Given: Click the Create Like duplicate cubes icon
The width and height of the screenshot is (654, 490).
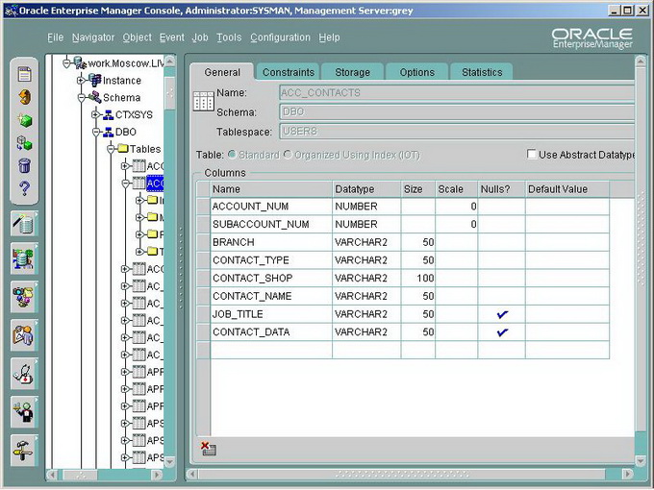Looking at the screenshot, I should pyautogui.click(x=25, y=143).
